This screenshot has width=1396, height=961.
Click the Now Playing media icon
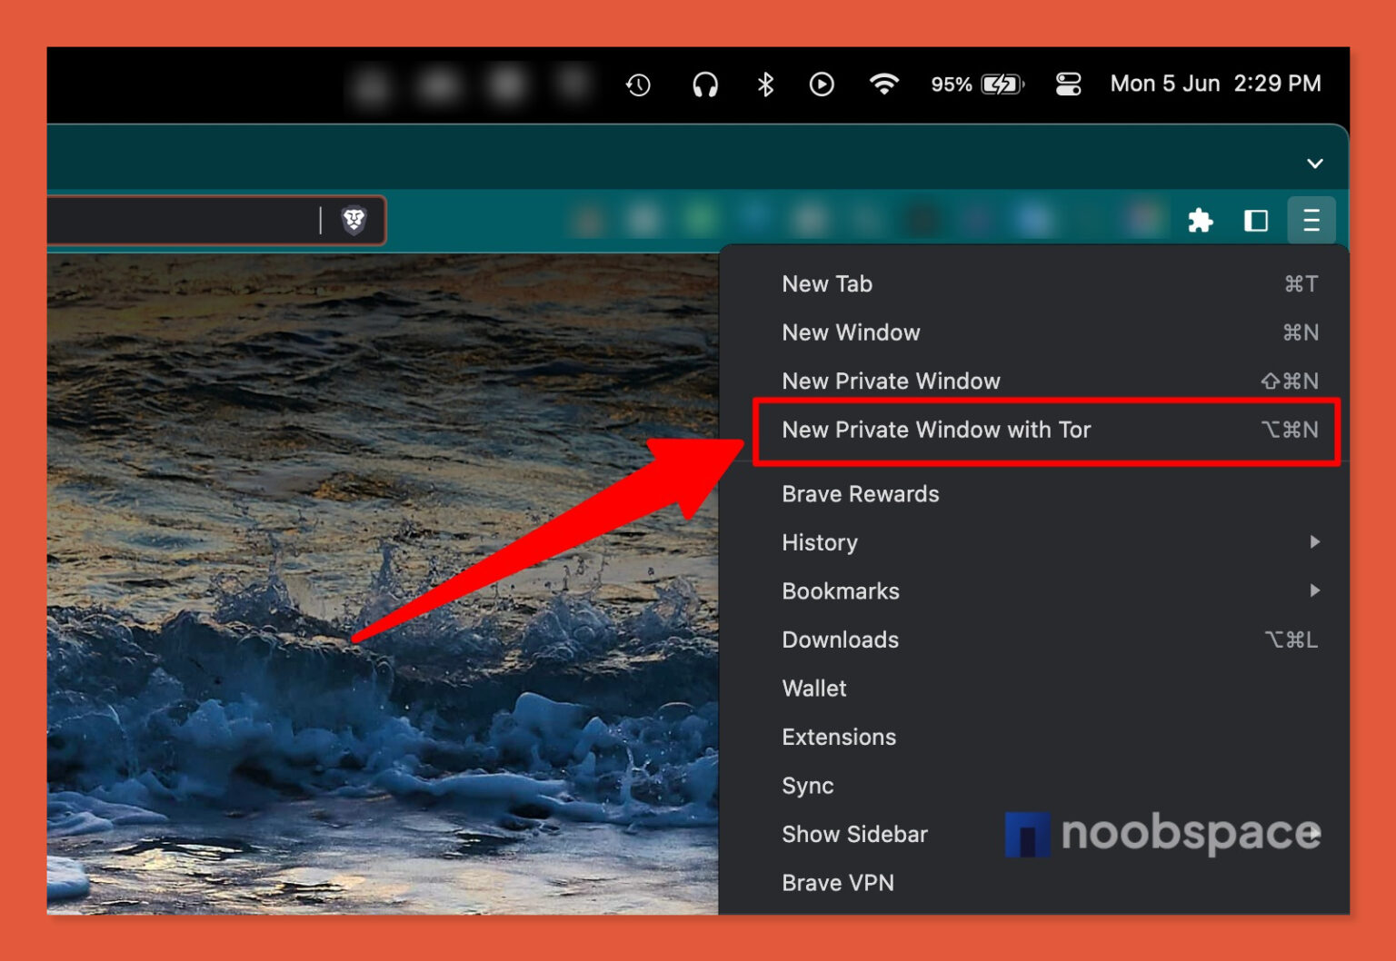(823, 84)
